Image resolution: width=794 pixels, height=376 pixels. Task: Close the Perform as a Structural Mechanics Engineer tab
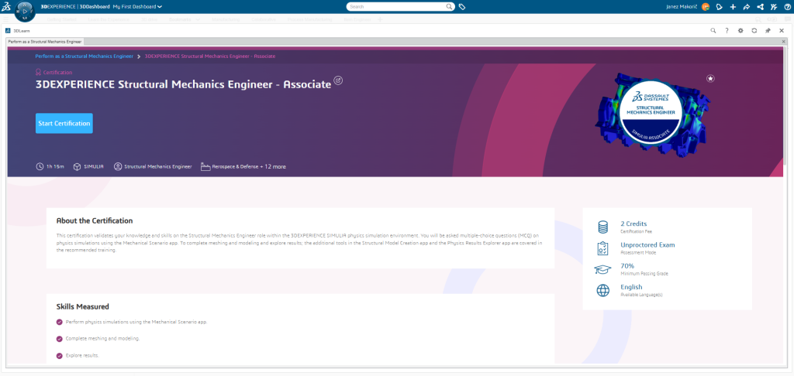(784, 42)
